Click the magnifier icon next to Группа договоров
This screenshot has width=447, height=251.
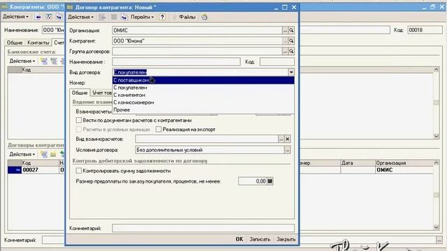(x=291, y=52)
